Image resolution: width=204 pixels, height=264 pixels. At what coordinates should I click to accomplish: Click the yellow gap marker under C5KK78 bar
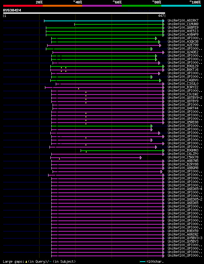pos(59,159)
